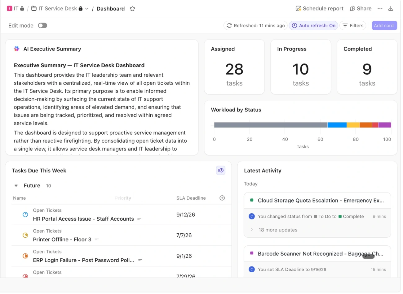403x294 pixels.
Task: Click the purple segment of Workload bar
Action: pyautogui.click(x=385, y=125)
